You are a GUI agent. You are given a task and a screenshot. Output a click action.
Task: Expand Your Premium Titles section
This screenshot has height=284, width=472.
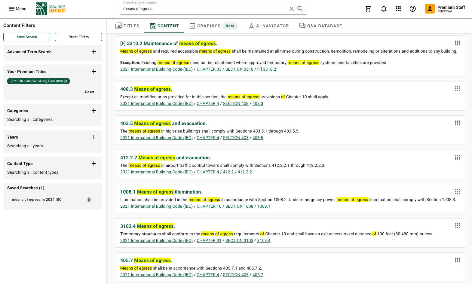pos(94,72)
